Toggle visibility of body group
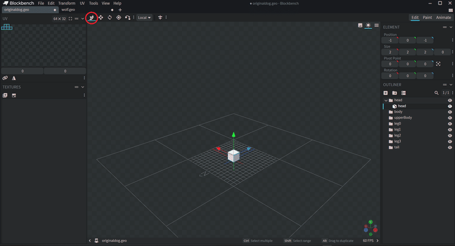This screenshot has height=246, width=455. point(450,112)
